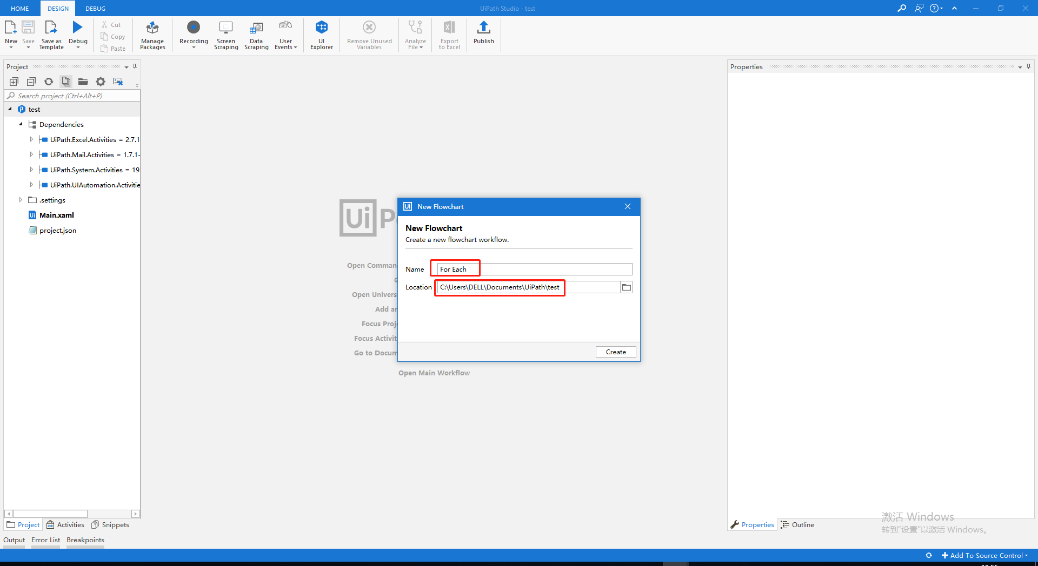The image size is (1038, 566).
Task: Open project settings gear
Action: 101,82
